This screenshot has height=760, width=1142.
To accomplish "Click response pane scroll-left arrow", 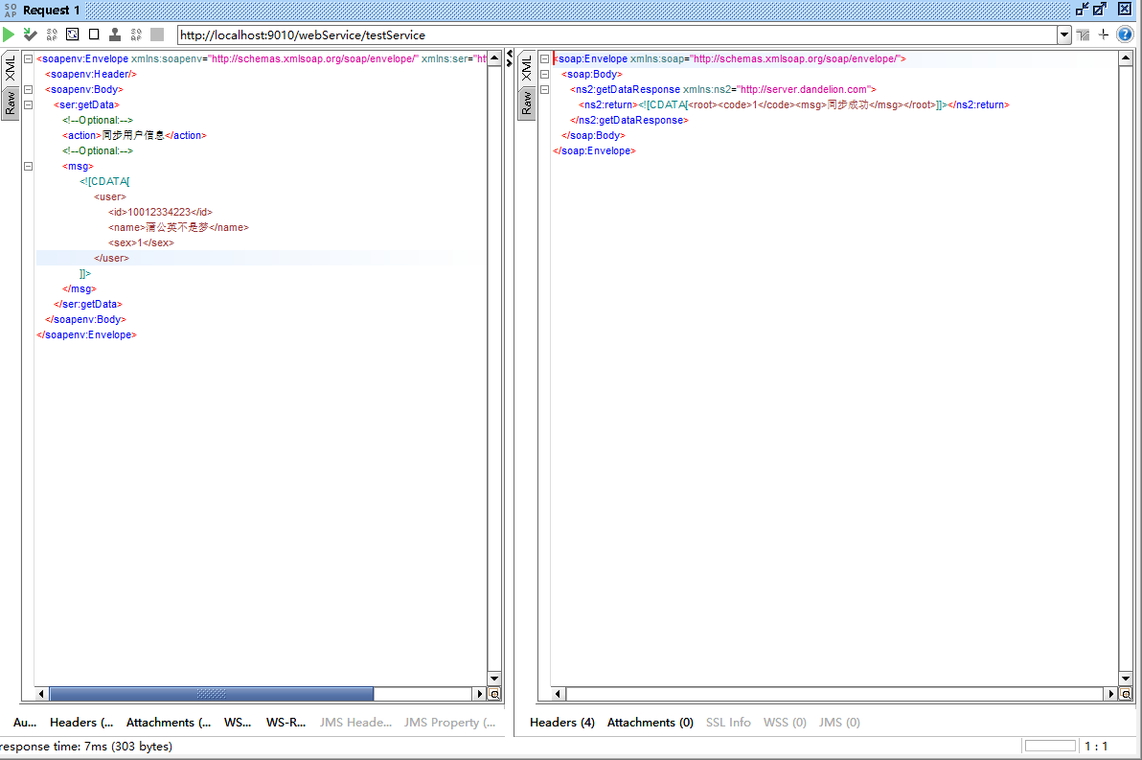I will (558, 694).
